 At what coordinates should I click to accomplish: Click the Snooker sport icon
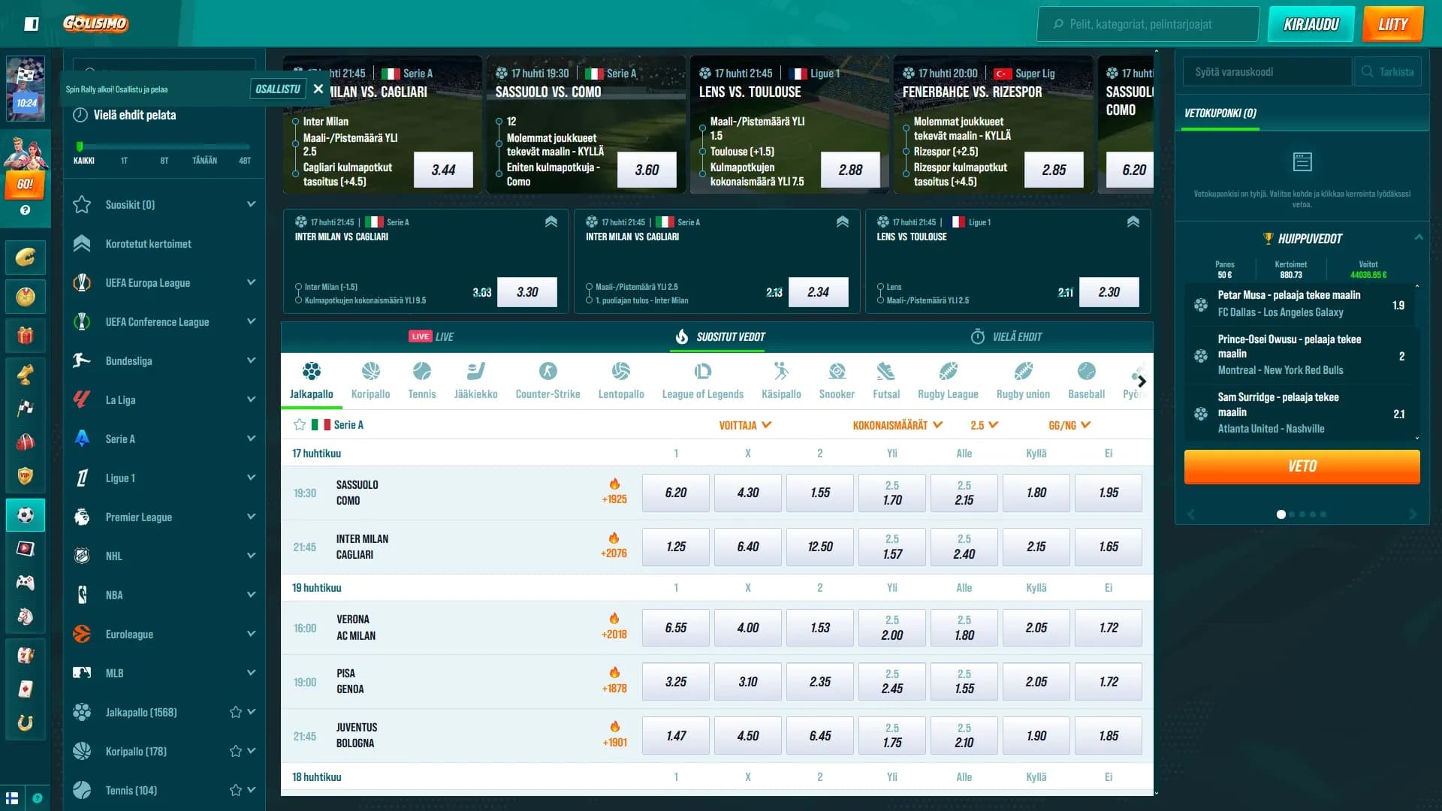pos(837,372)
